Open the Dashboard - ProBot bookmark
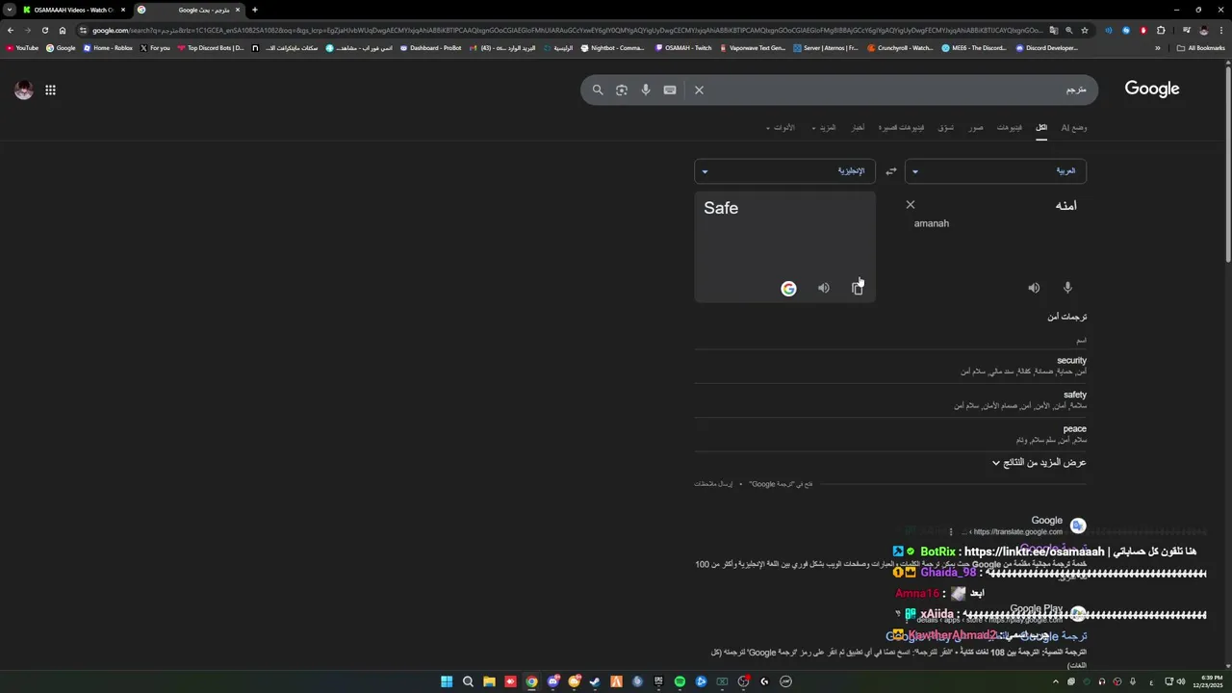The width and height of the screenshot is (1232, 693). pos(430,47)
